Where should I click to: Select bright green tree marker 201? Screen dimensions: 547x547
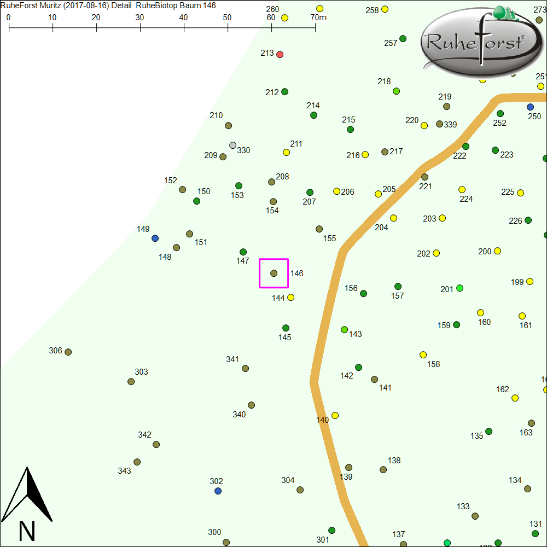460,288
